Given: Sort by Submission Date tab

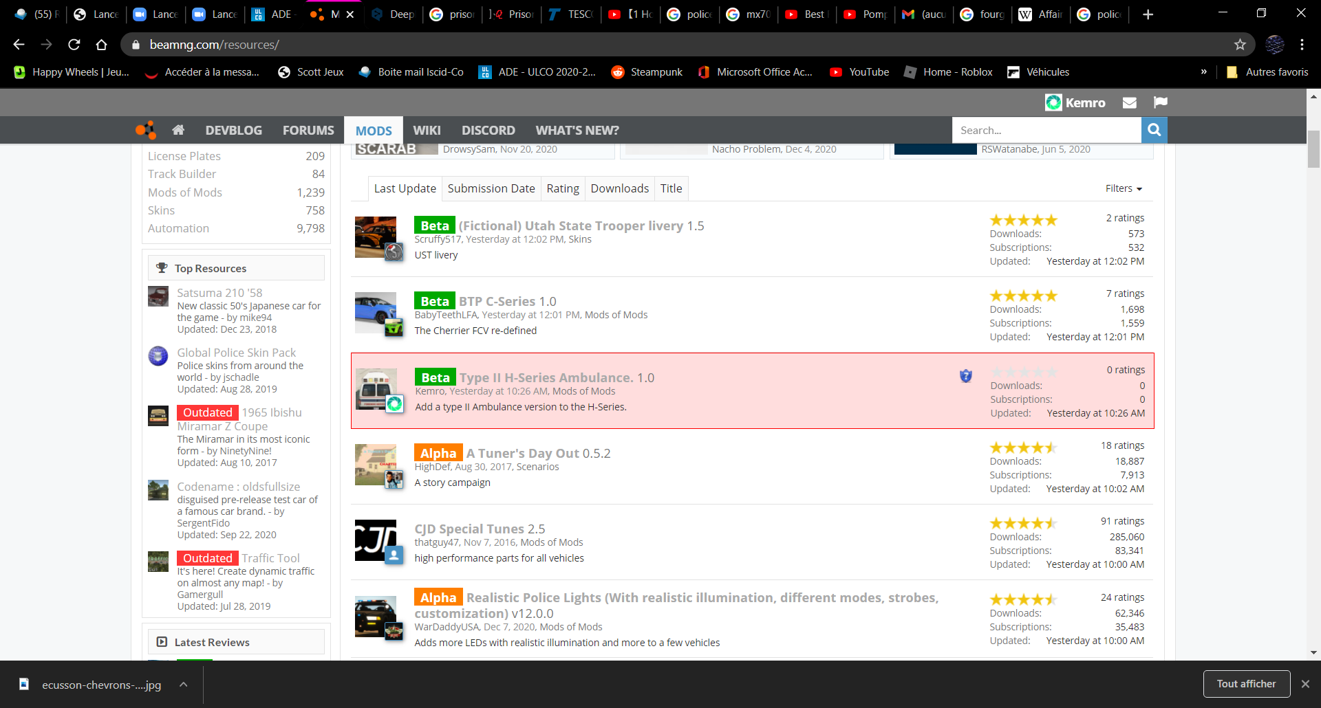Looking at the screenshot, I should click(491, 188).
